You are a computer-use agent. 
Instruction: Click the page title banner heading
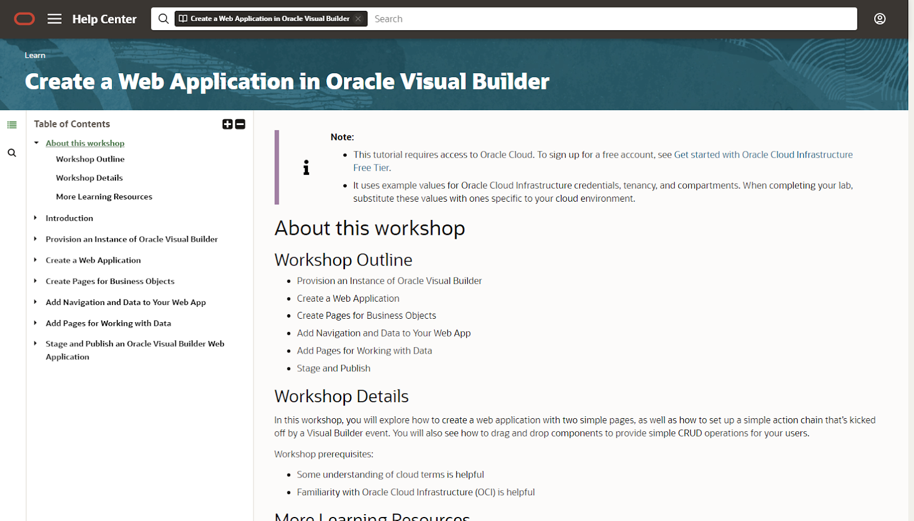click(287, 82)
